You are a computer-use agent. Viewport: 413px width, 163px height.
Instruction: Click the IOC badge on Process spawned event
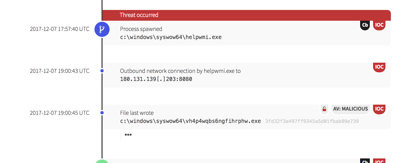point(379,25)
